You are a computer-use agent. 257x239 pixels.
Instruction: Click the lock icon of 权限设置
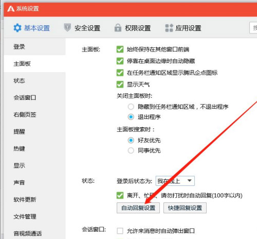[x=118, y=28]
